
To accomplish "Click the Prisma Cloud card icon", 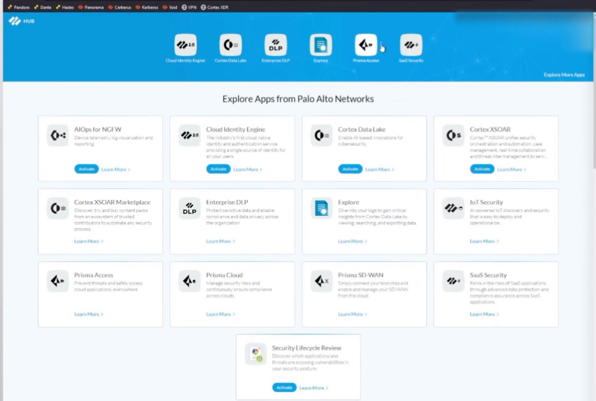I will click(x=190, y=281).
